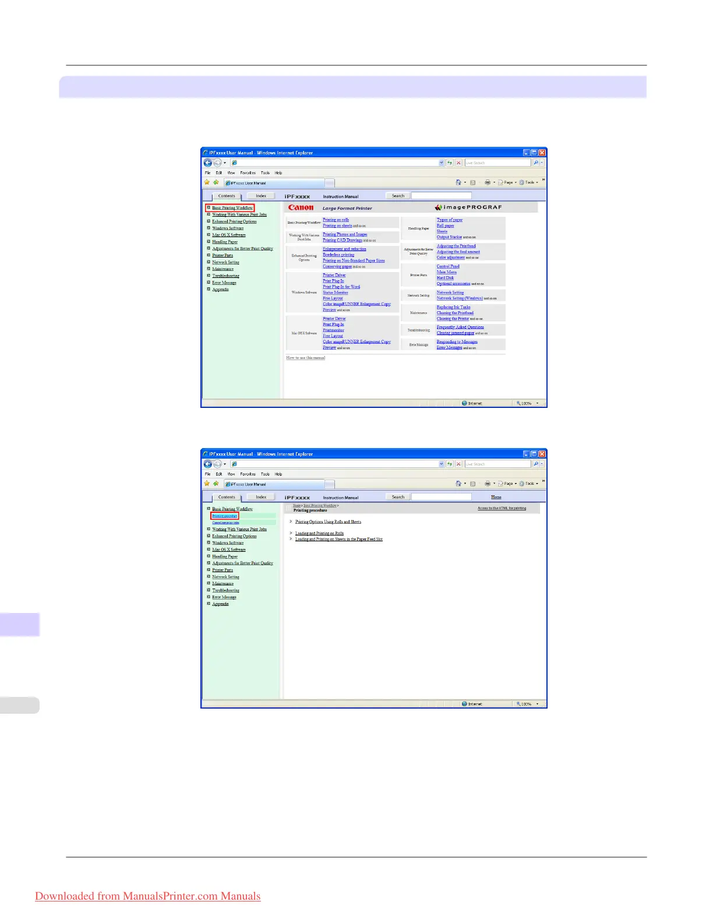This screenshot has height=923, width=713.
Task: Open Loading and Printing on Rolls link
Action: coord(319,533)
